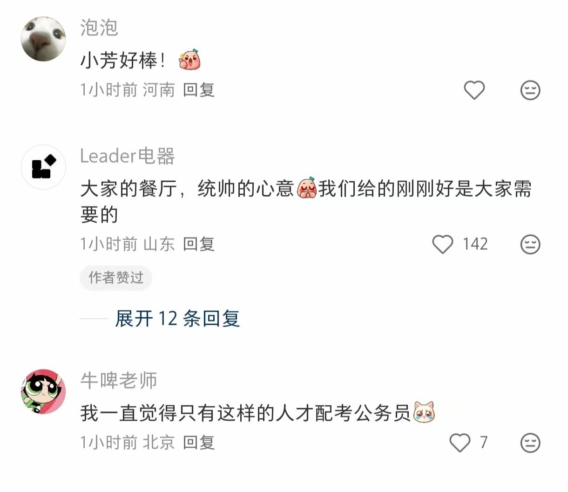The width and height of the screenshot is (568, 492).
Task: Open Leader电器 logo avatar
Action: click(43, 167)
